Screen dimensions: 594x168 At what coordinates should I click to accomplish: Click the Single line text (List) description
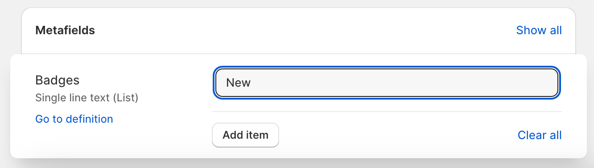[87, 97]
